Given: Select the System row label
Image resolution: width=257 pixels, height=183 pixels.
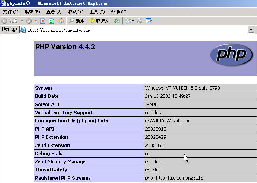Looking at the screenshot, I should click(x=44, y=88).
